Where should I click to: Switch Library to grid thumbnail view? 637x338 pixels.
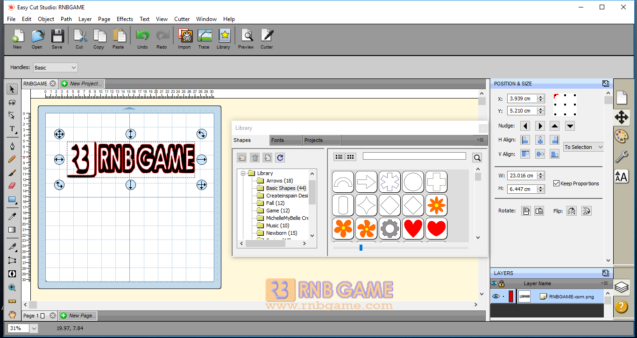(x=351, y=157)
